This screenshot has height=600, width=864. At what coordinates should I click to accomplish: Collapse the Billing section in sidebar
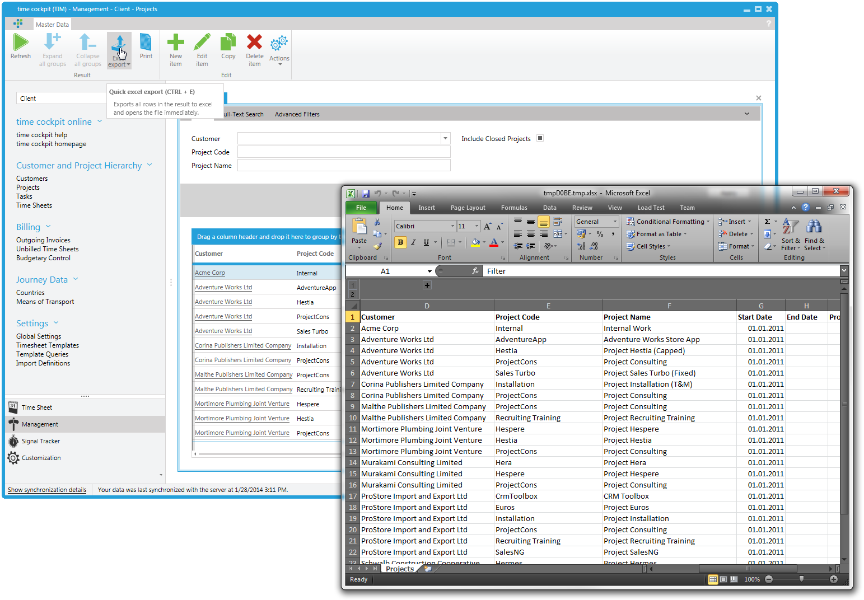48,227
